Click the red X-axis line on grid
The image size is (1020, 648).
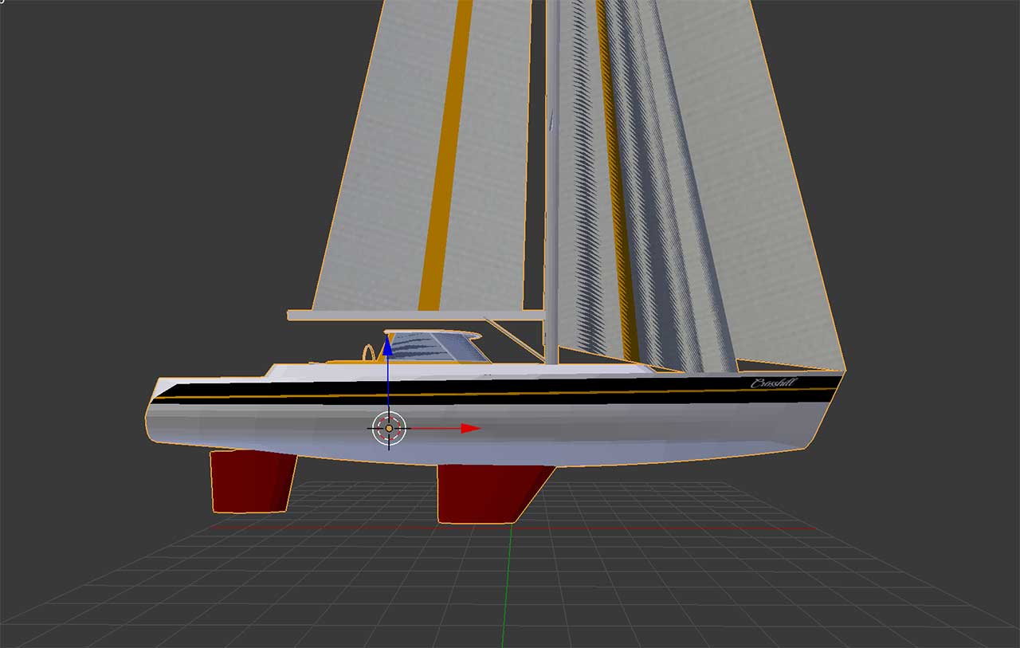tap(510, 528)
